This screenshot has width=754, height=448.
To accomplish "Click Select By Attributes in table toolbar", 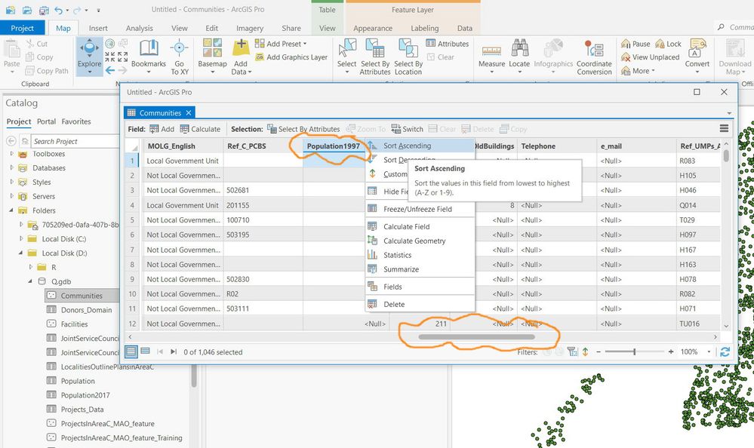I will click(x=303, y=129).
